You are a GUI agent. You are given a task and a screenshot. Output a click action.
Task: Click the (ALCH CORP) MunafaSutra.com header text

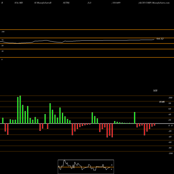(x=154, y=3)
